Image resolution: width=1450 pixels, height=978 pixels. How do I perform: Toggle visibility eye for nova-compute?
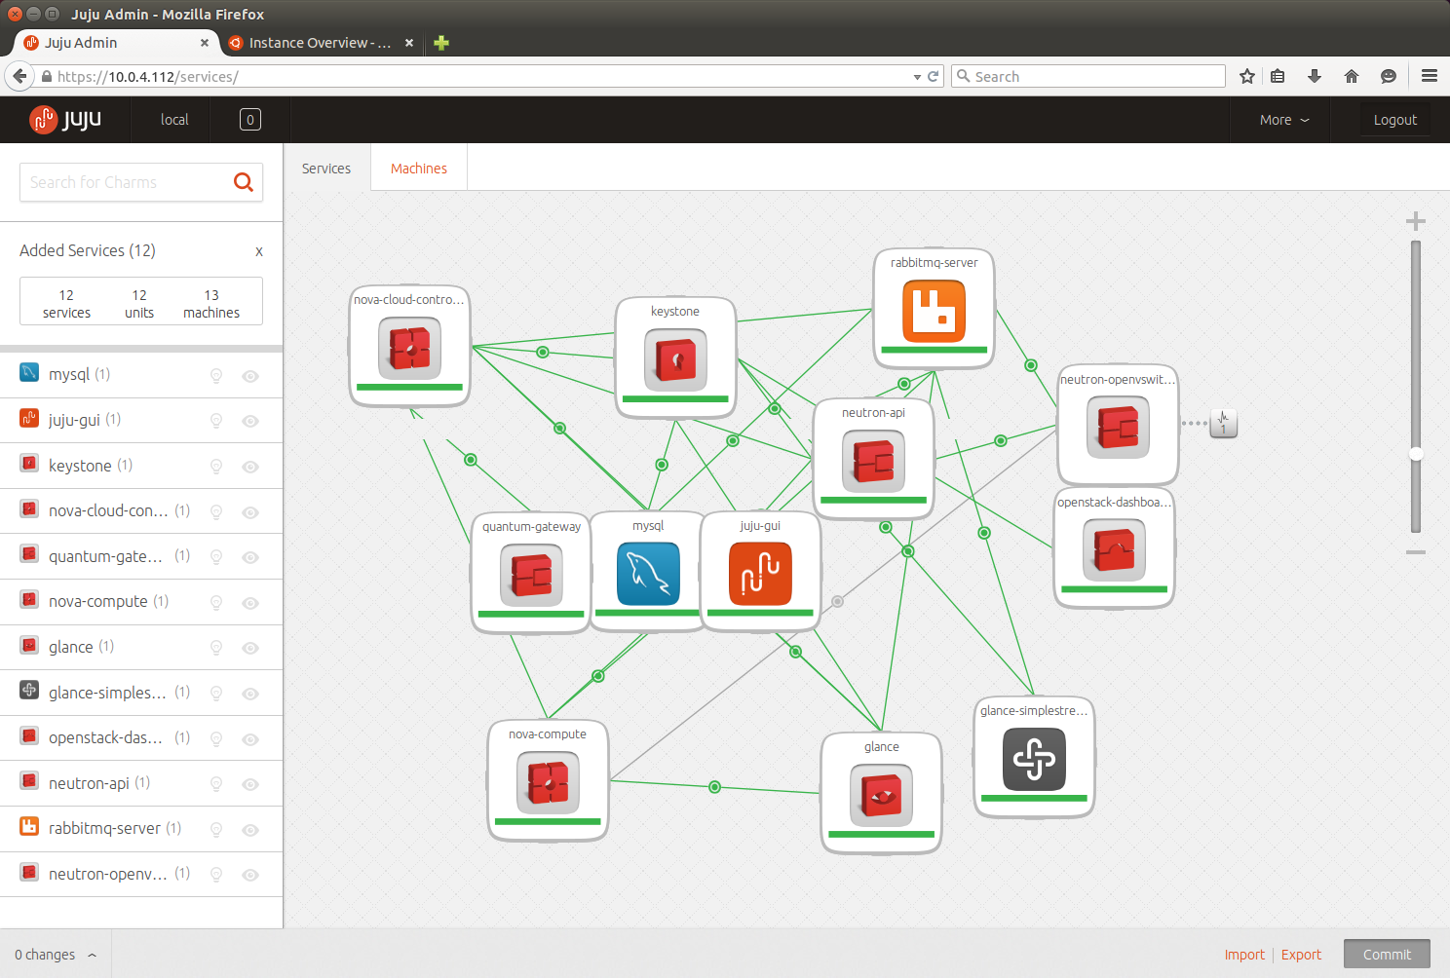(x=250, y=603)
